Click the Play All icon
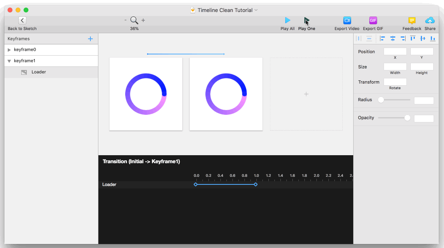The width and height of the screenshot is (444, 248). [x=288, y=20]
